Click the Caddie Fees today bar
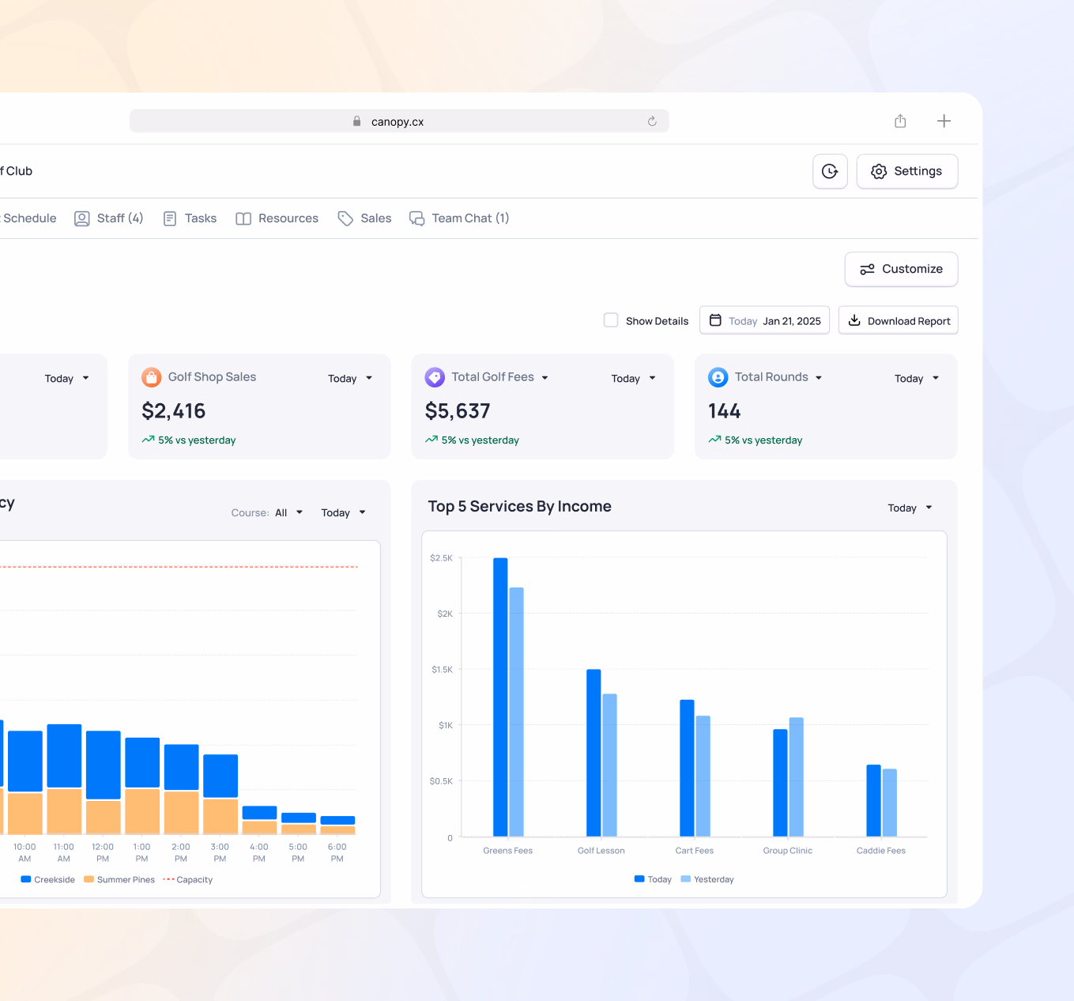Screen dimensions: 1074x1001 pos(873,800)
